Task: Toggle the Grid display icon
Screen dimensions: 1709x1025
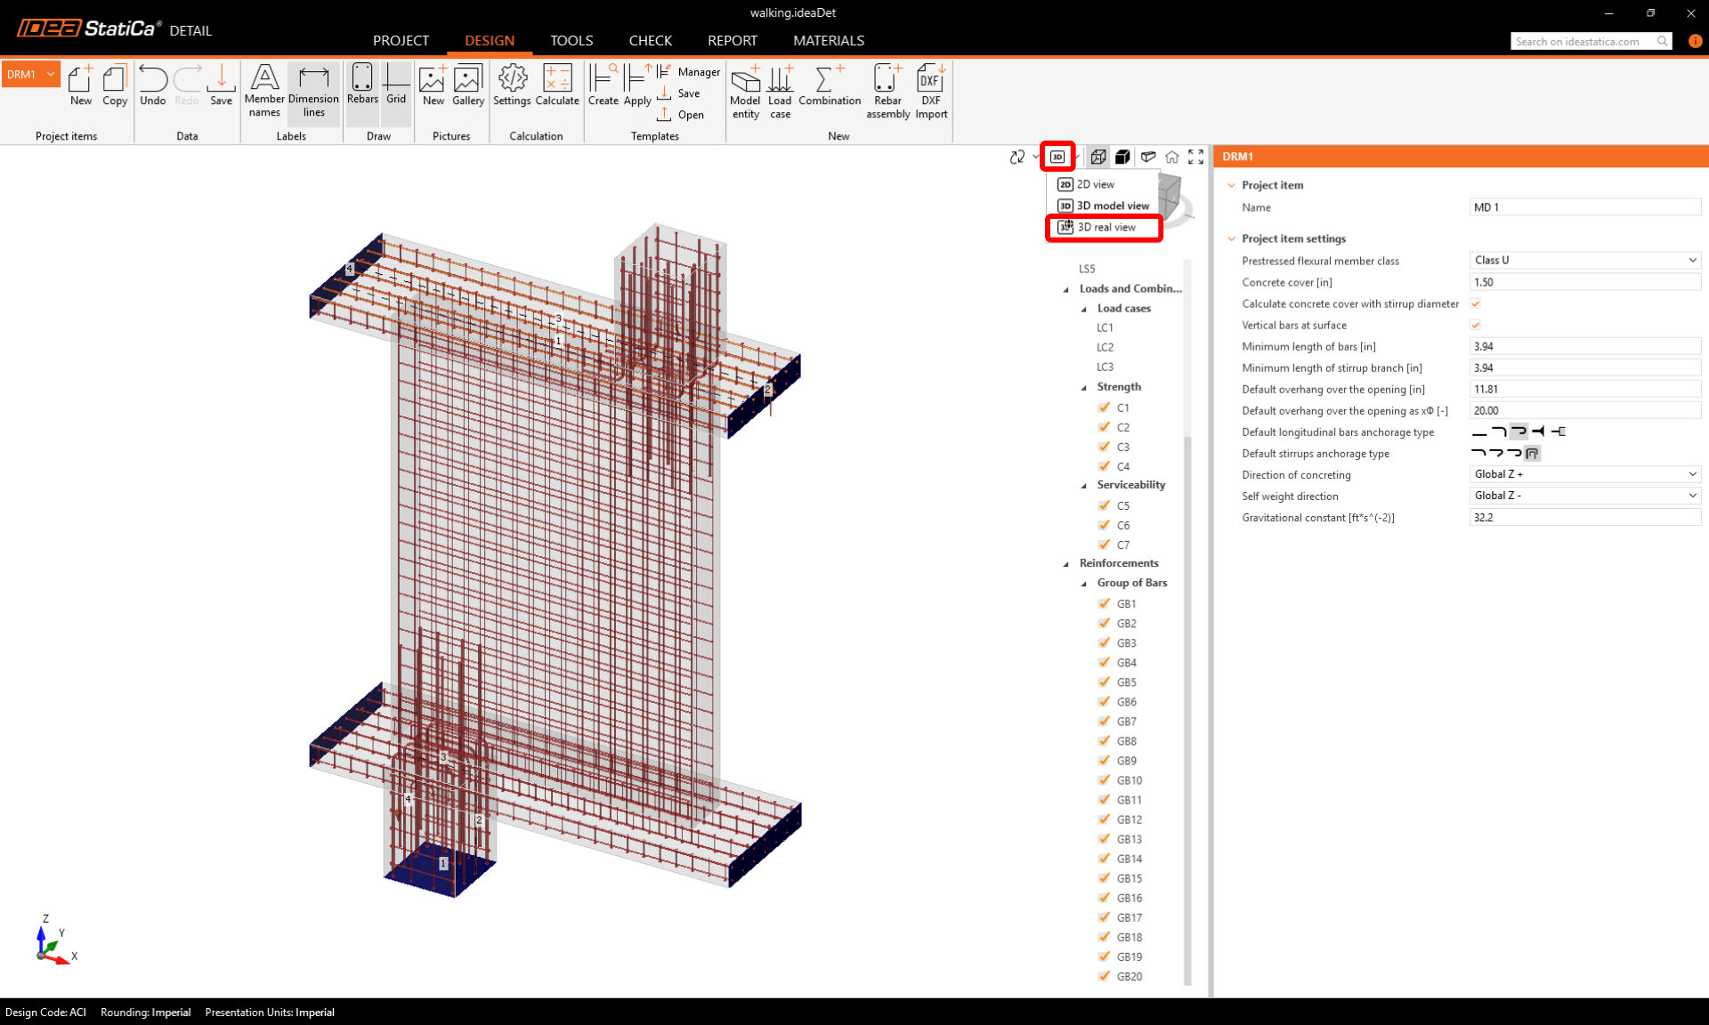Action: point(396,85)
